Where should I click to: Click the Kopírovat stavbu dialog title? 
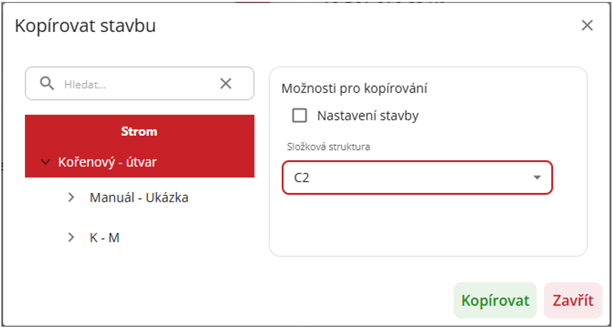click(x=85, y=26)
